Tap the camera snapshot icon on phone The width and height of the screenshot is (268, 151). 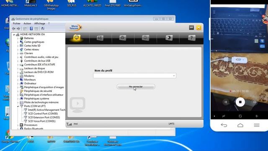coord(255,102)
